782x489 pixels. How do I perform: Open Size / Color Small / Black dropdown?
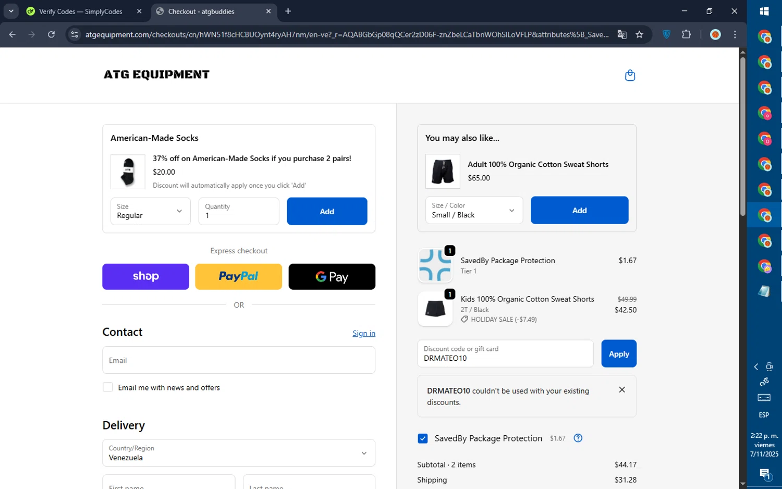(x=473, y=210)
